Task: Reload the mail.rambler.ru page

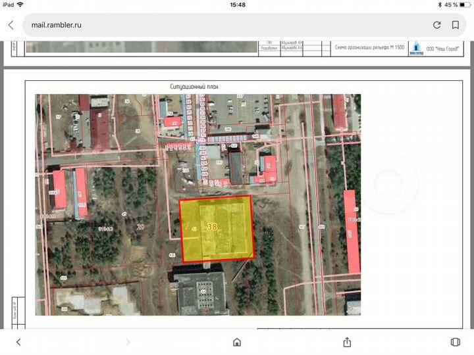Action: point(436,25)
